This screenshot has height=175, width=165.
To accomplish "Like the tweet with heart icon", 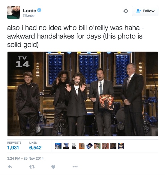I will tap(53, 167).
